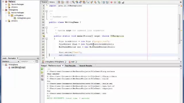Collapse the code fold at line 18
The image size is (184, 103).
(47, 39)
